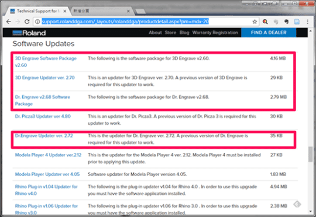Click the FIND A DEALER button

269,33
